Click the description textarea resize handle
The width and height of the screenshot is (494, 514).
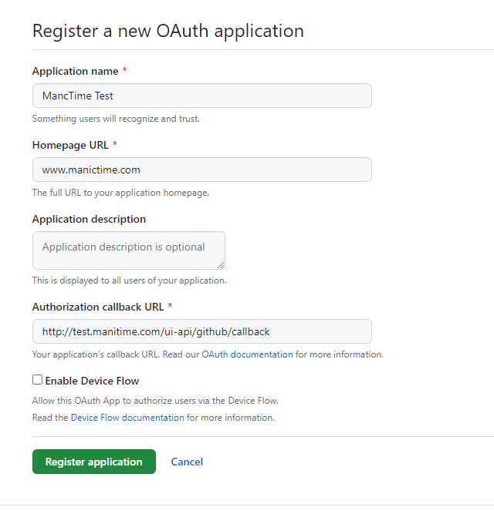click(221, 264)
